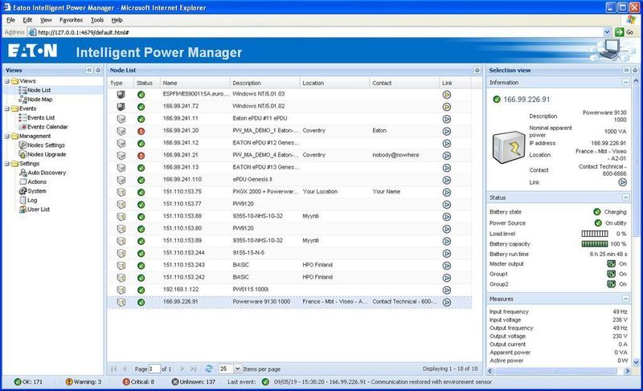Screen dimensions: 643x391
Task: Collapse the Information section
Action: point(625,82)
